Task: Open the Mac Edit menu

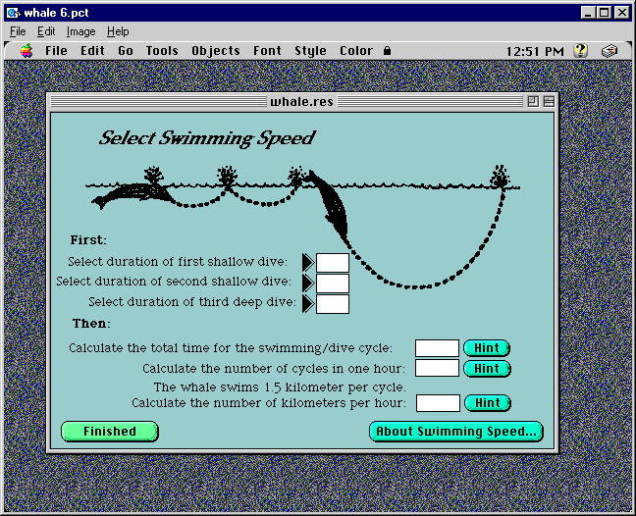Action: (x=92, y=51)
